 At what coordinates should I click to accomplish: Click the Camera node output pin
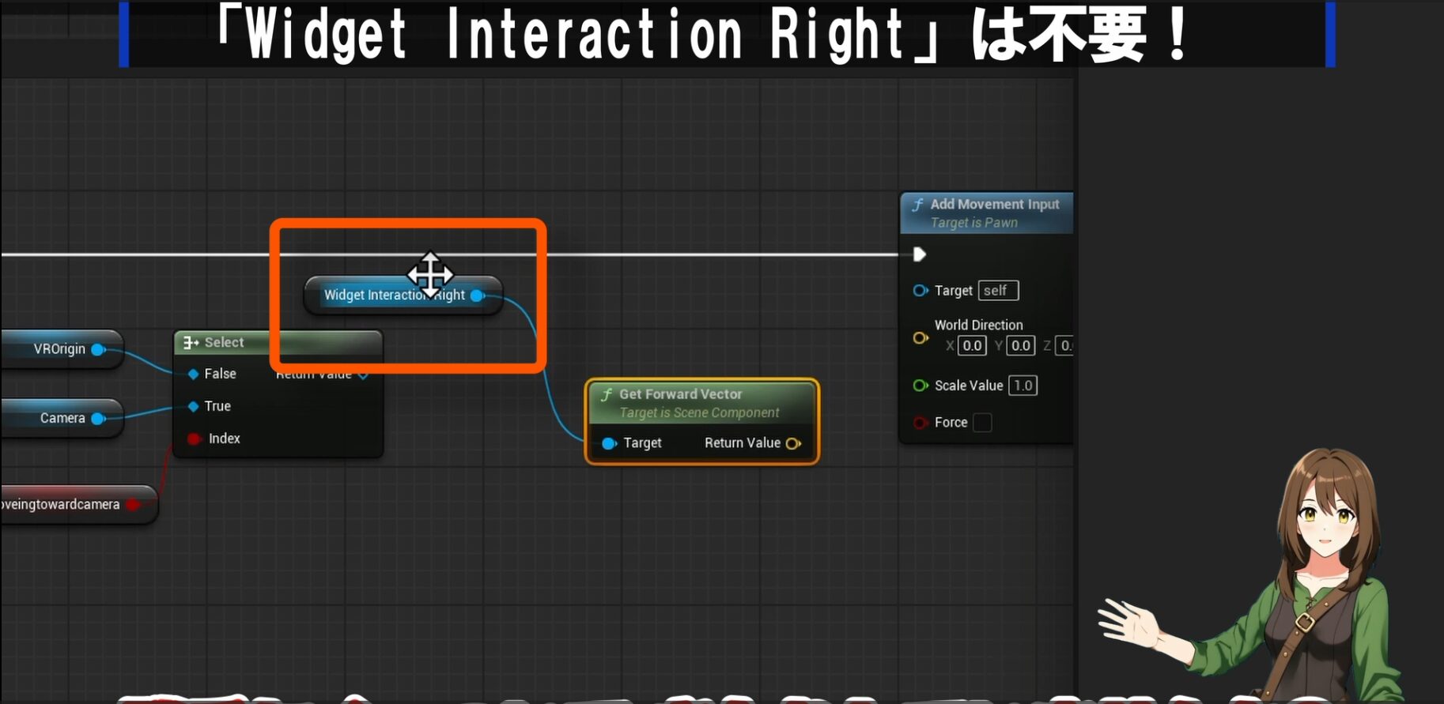click(x=98, y=418)
